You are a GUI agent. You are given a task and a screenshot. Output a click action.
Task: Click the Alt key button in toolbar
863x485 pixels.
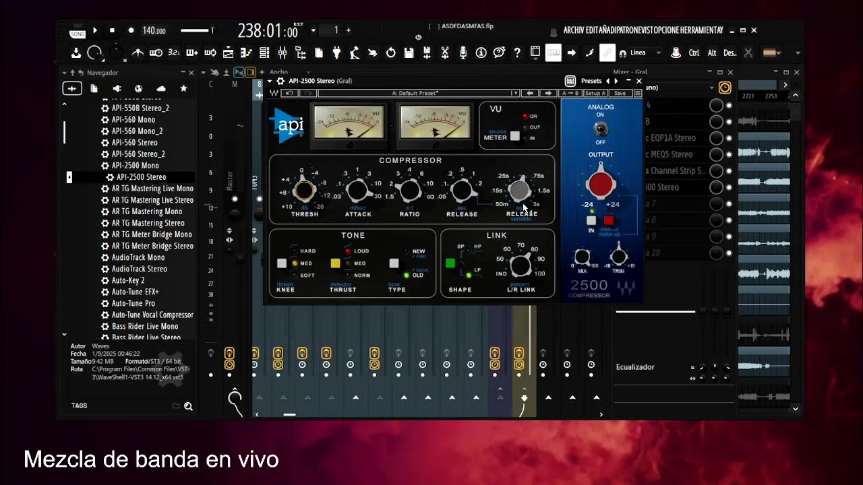click(x=712, y=53)
